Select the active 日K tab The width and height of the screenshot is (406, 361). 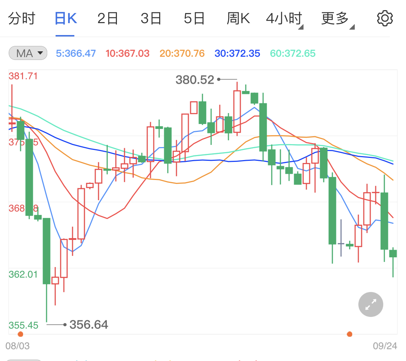[65, 18]
